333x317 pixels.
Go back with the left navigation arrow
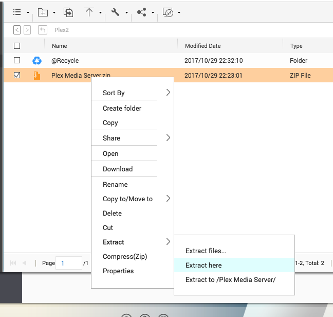(17, 30)
